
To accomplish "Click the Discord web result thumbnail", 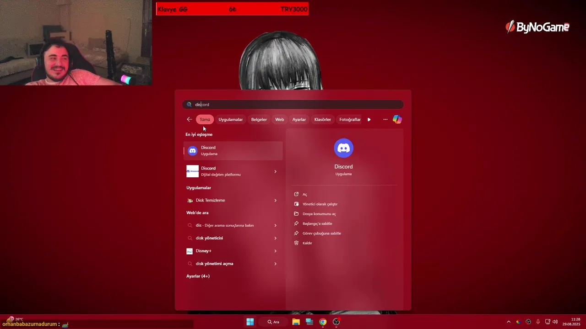I will pyautogui.click(x=193, y=171).
